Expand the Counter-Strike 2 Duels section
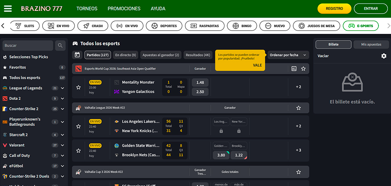Image resolution: width=391 pixels, height=186 pixels. (x=62, y=176)
